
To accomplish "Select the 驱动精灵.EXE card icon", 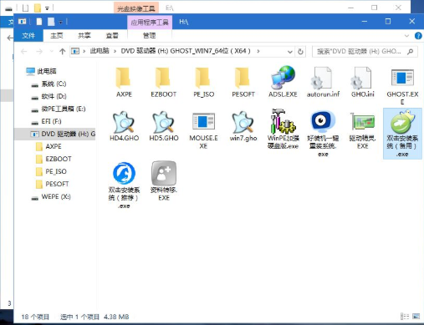I will [362, 122].
